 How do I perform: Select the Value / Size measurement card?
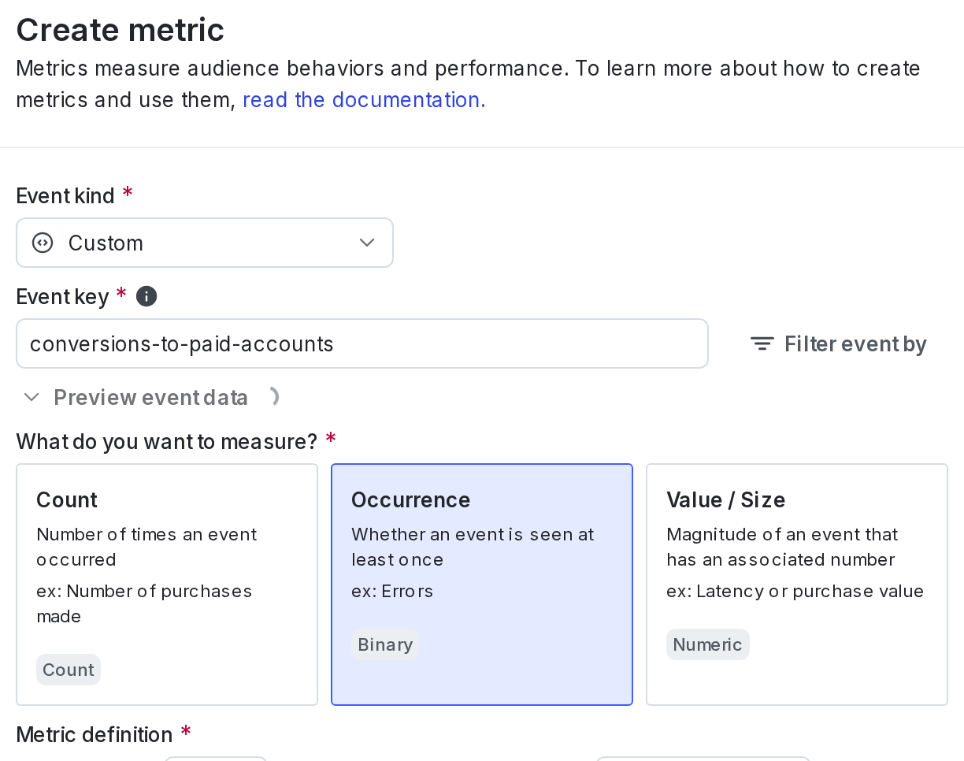click(x=796, y=584)
